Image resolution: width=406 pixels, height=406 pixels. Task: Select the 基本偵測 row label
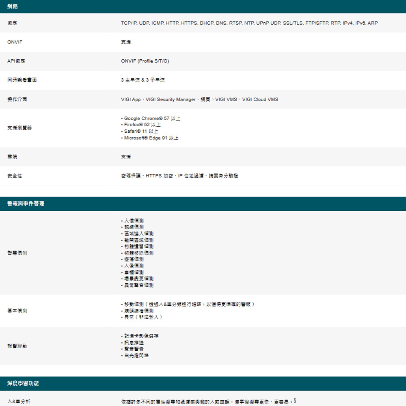[17, 311]
